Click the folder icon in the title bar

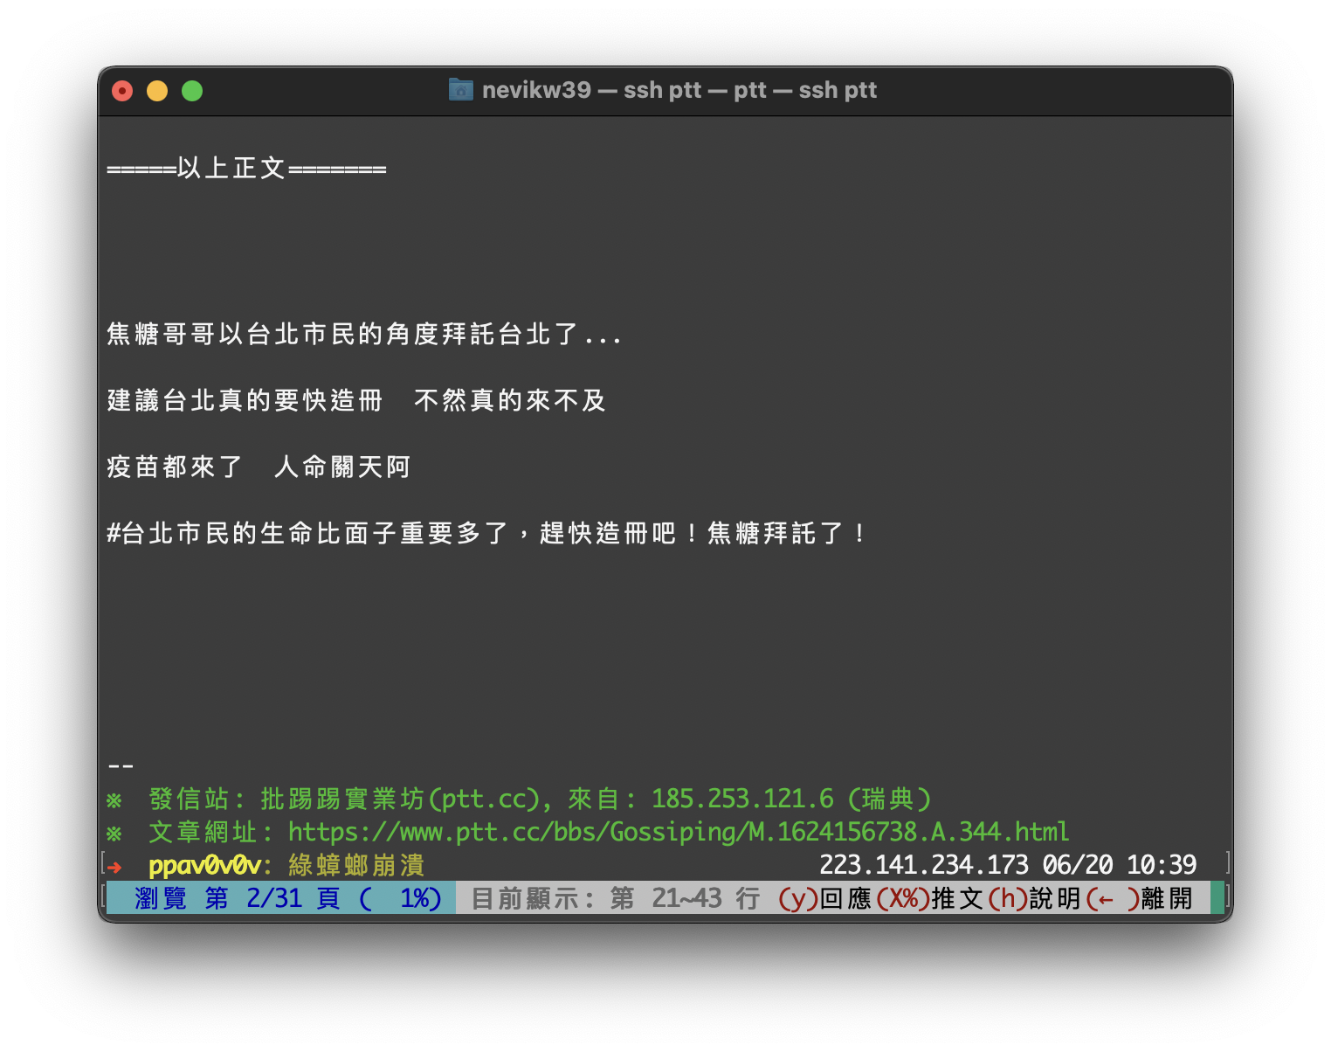[460, 89]
